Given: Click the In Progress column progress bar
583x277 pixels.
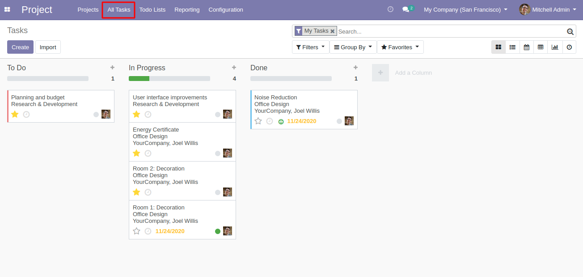Looking at the screenshot, I should pyautogui.click(x=169, y=78).
